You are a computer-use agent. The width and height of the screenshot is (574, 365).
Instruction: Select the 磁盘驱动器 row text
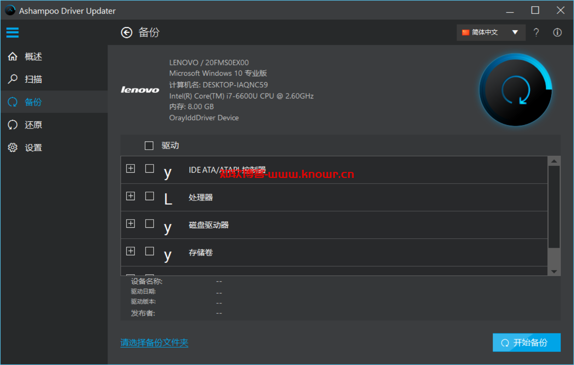point(209,225)
